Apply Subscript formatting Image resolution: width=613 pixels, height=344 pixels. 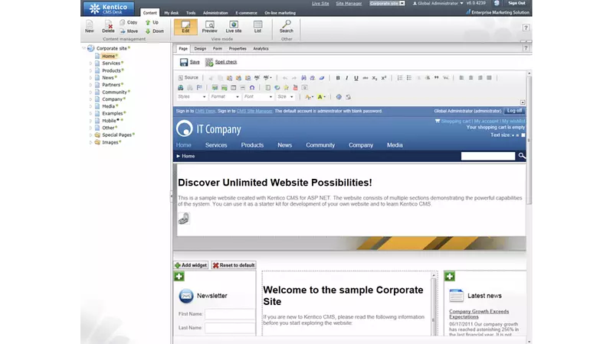[x=375, y=78]
